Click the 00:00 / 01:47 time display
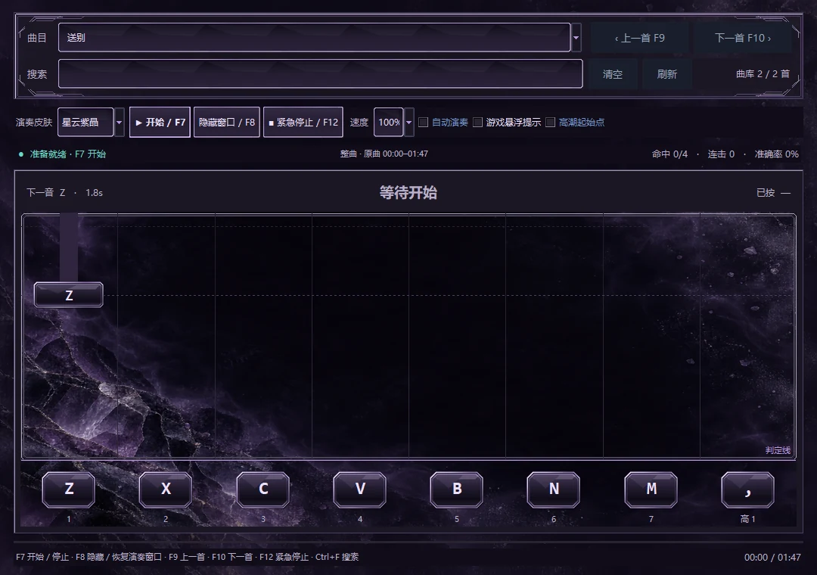This screenshot has height=575, width=817. (772, 558)
